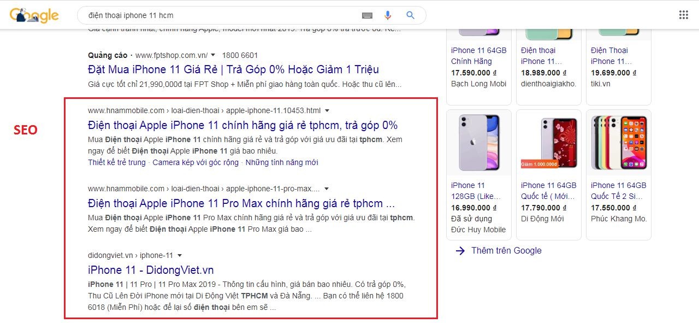Open 'iPhone 11 64GB Quốc tế ( Mới...' product title
The width and height of the screenshot is (699, 323).
(x=549, y=191)
